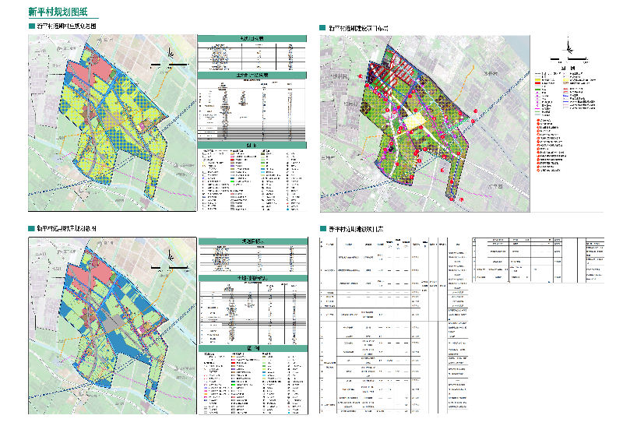
Task: Click the teal square beside the bottom-left map heading
Action: tap(31, 229)
